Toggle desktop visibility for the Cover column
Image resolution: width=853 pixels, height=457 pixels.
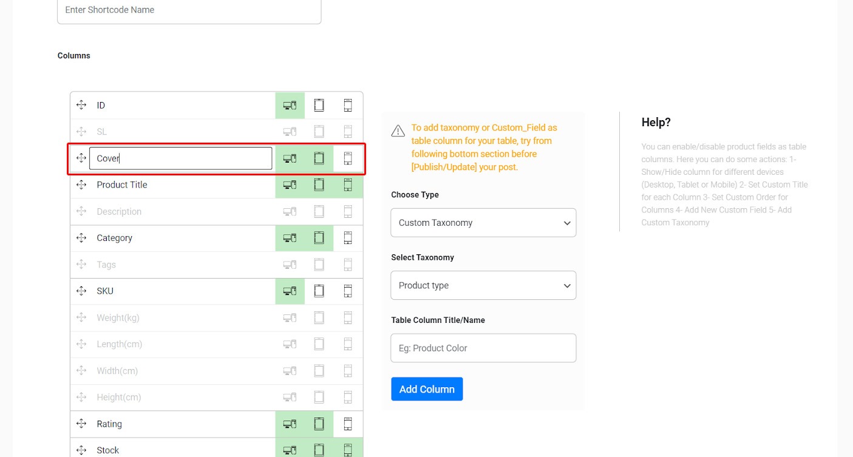click(290, 158)
